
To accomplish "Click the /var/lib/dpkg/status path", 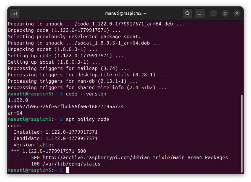I will (72, 164).
